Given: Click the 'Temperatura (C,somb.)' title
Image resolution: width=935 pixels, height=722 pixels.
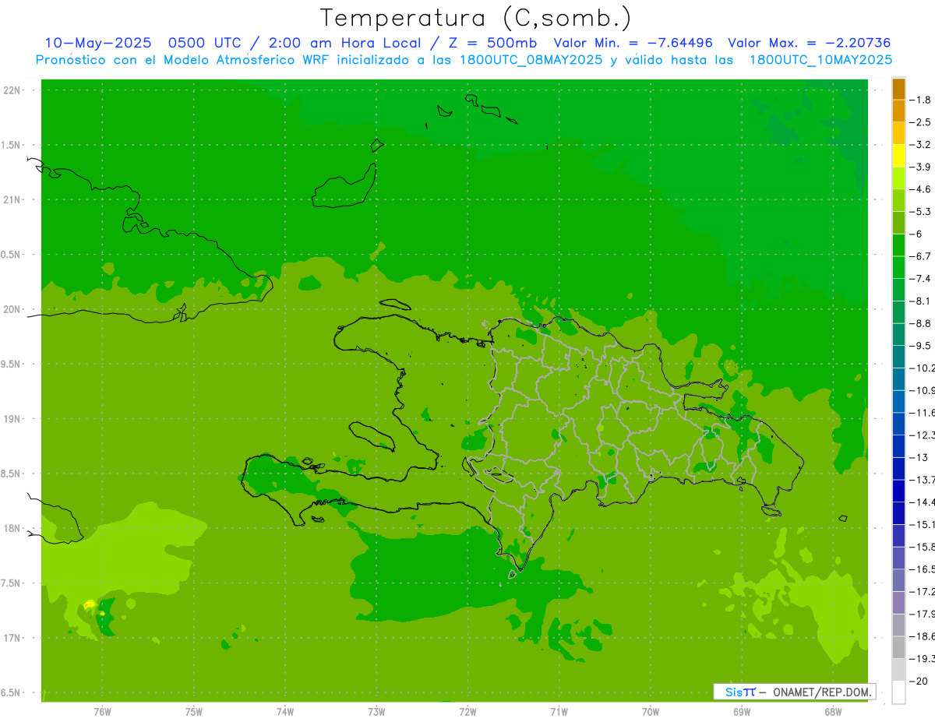Looking at the screenshot, I should tap(476, 19).
